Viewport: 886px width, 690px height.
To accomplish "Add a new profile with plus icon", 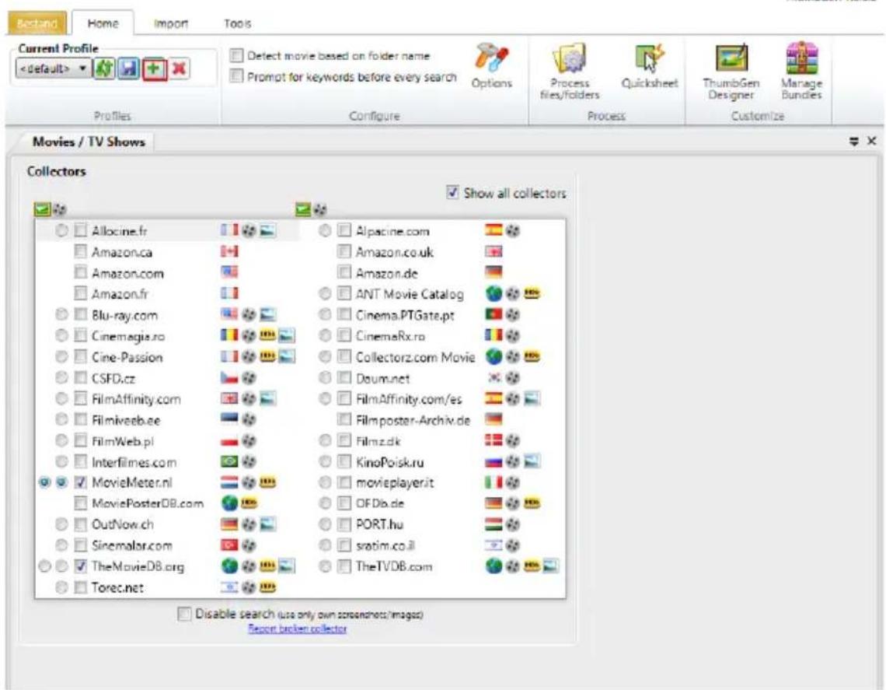I will 155,69.
